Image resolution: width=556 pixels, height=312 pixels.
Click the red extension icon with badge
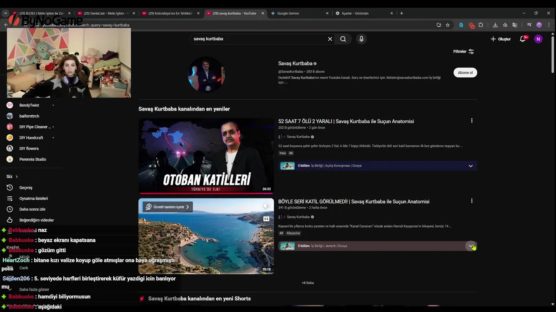471,26
